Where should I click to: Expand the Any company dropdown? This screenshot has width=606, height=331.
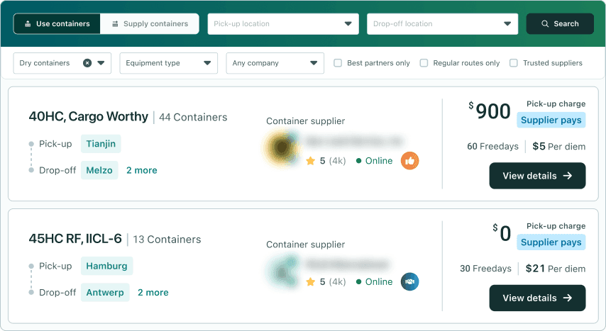click(x=275, y=63)
